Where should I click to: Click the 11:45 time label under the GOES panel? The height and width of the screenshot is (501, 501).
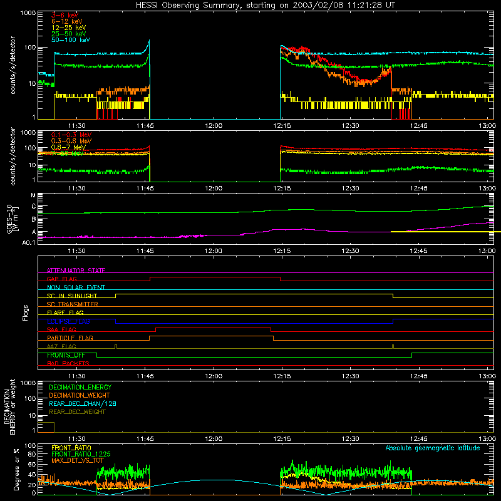(x=145, y=251)
